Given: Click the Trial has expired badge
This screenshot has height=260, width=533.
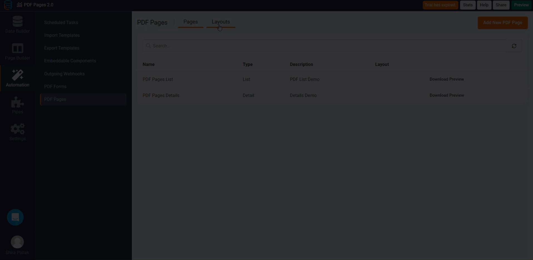Looking at the screenshot, I should click(x=440, y=5).
